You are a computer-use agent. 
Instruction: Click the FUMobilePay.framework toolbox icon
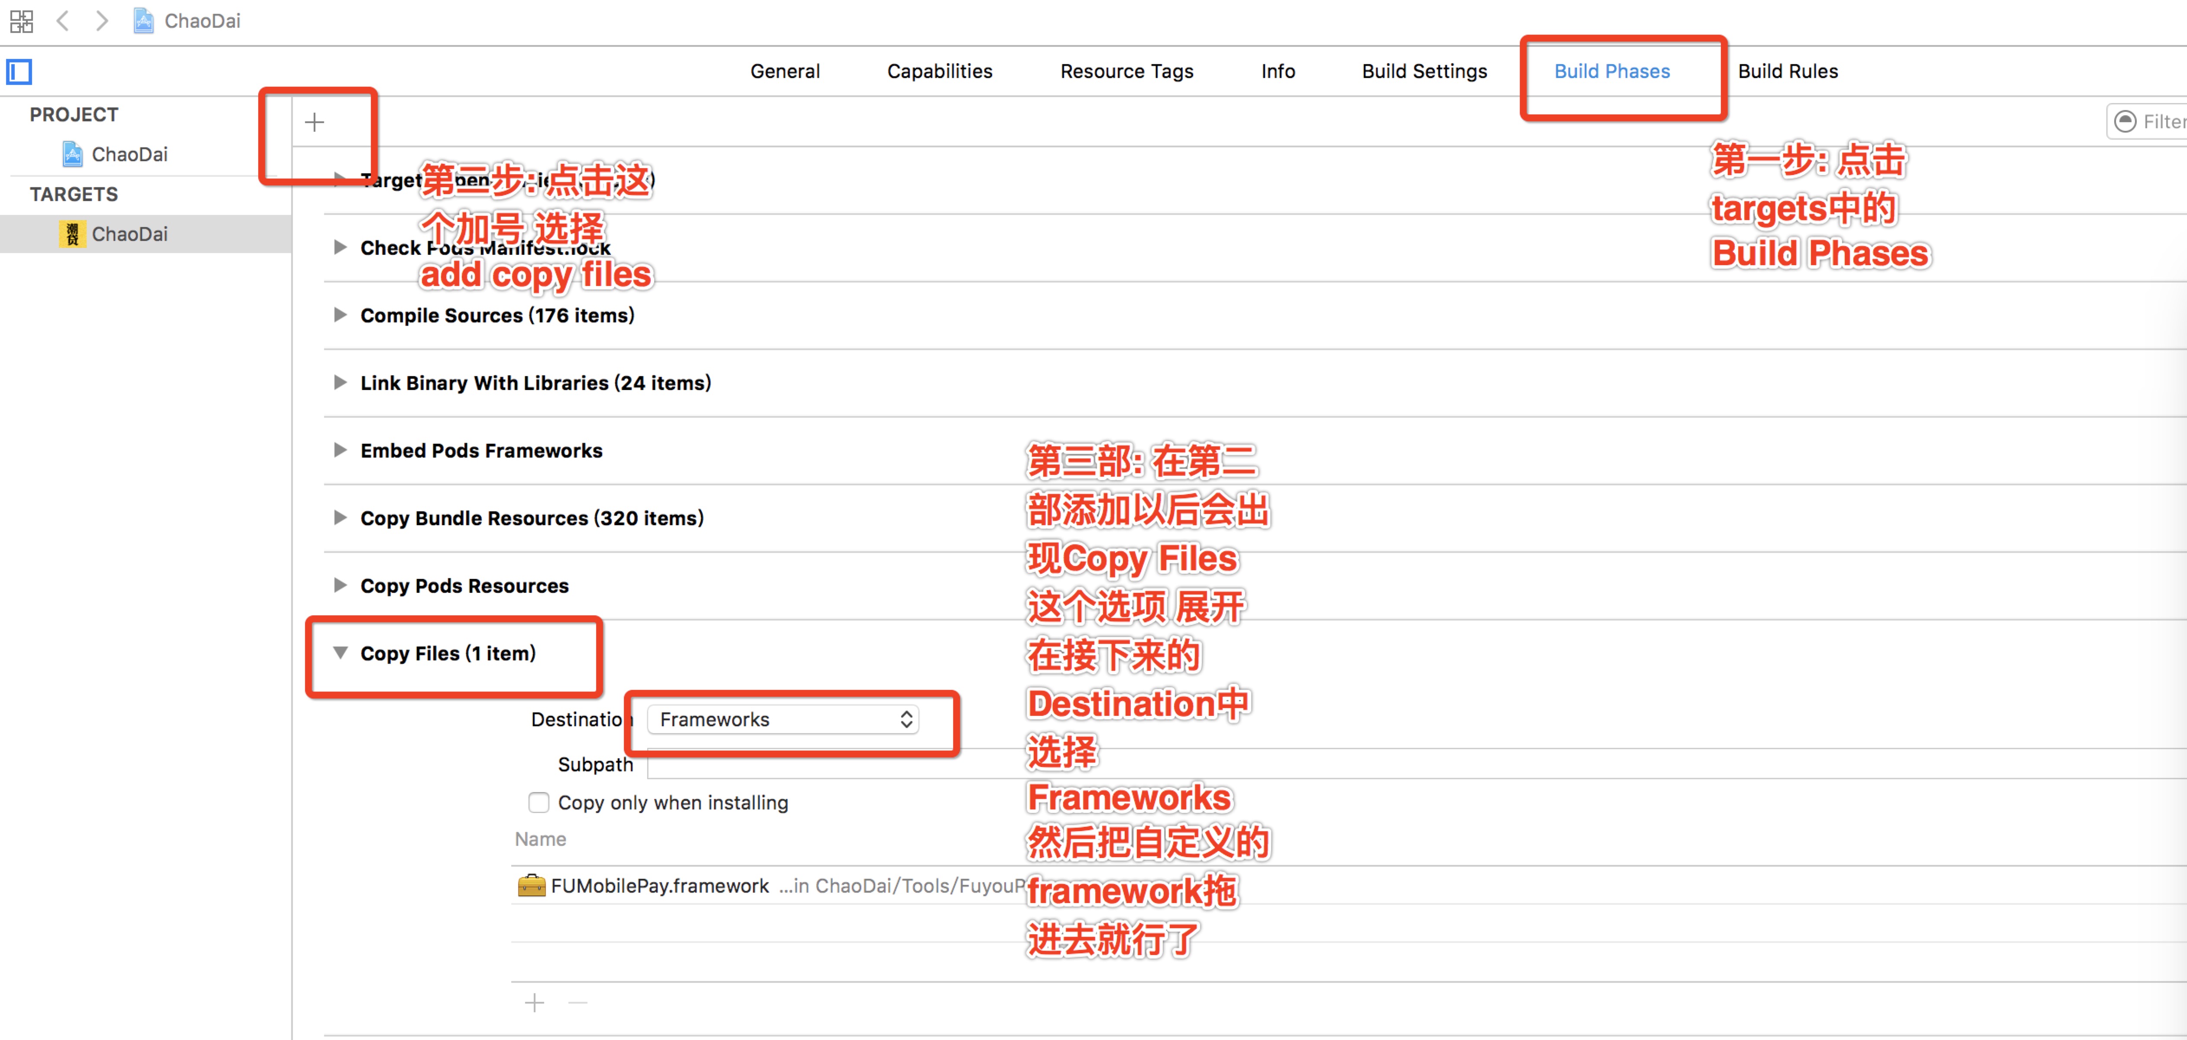pyautogui.click(x=532, y=885)
